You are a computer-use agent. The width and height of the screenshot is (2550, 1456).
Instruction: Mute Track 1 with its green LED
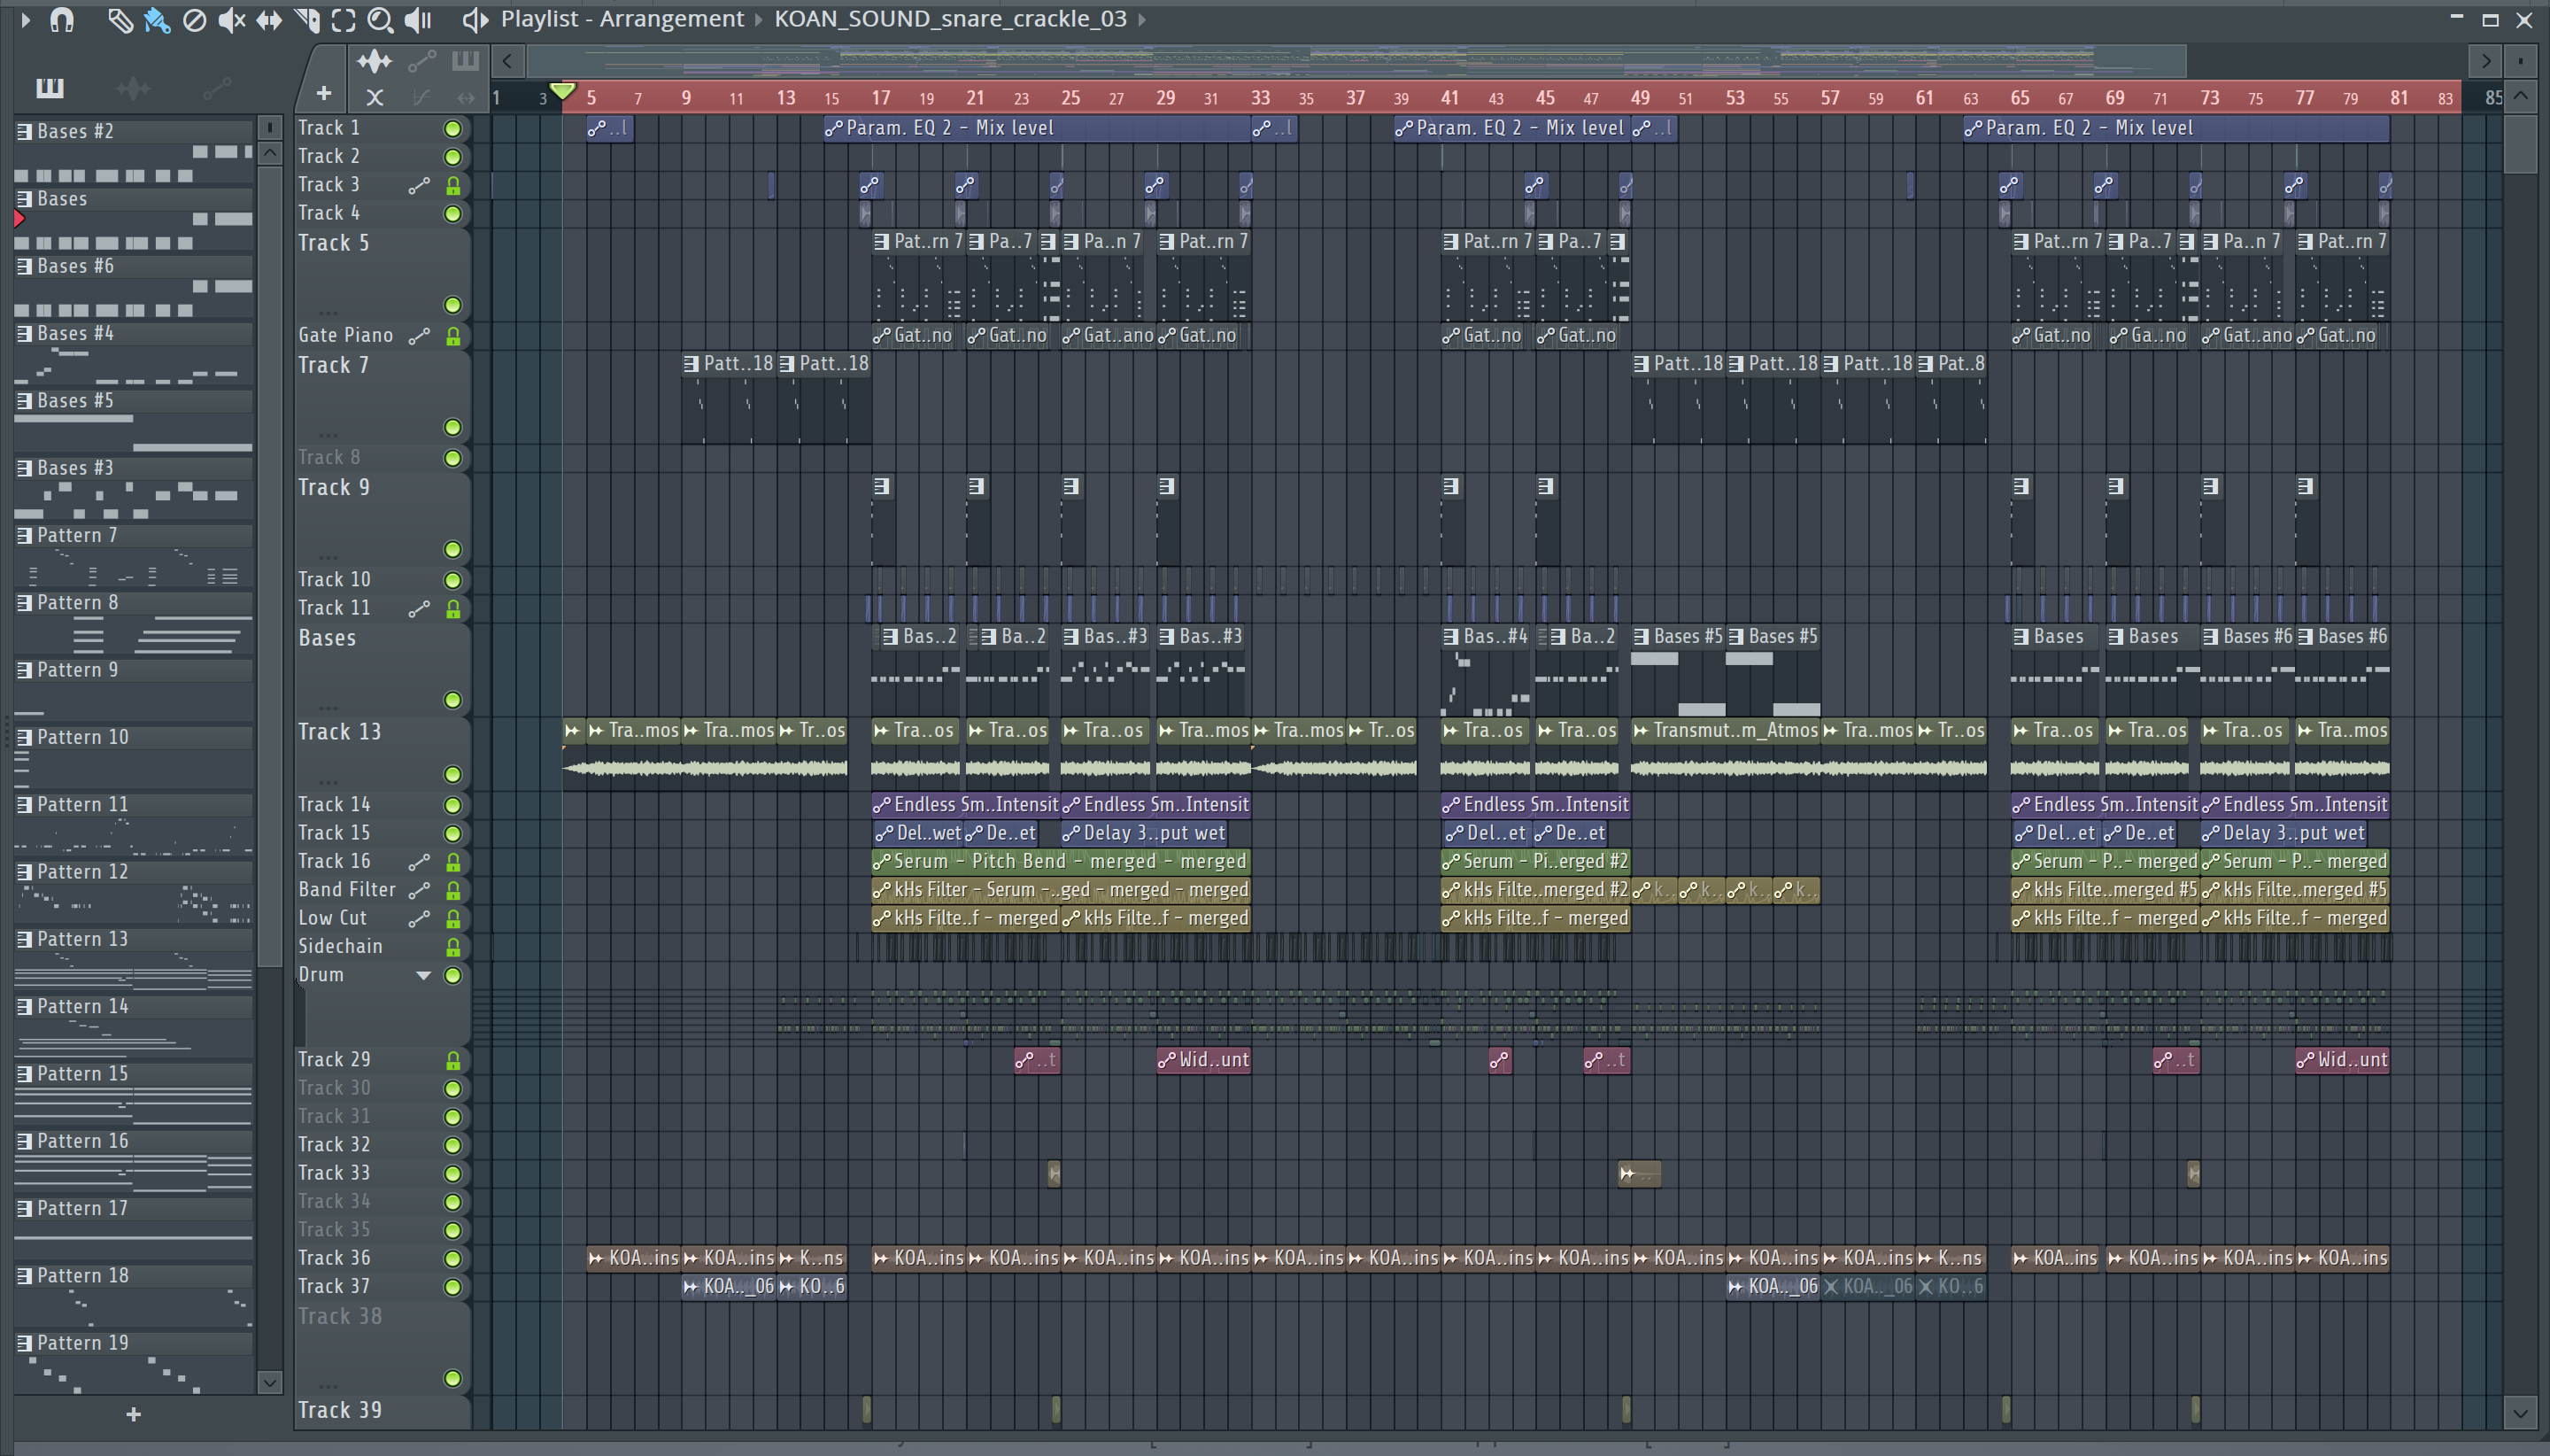point(452,128)
